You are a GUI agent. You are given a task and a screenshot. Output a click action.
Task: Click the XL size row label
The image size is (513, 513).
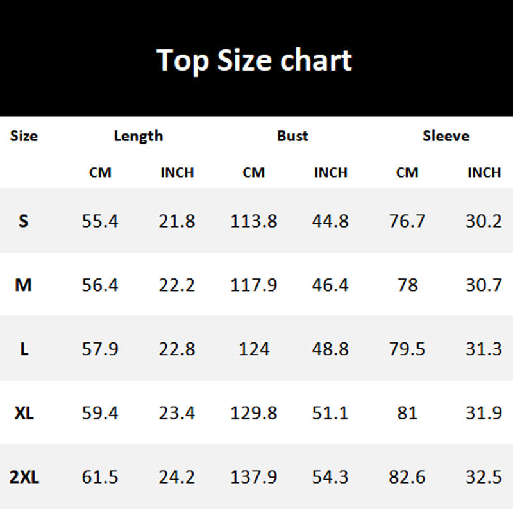[24, 413]
